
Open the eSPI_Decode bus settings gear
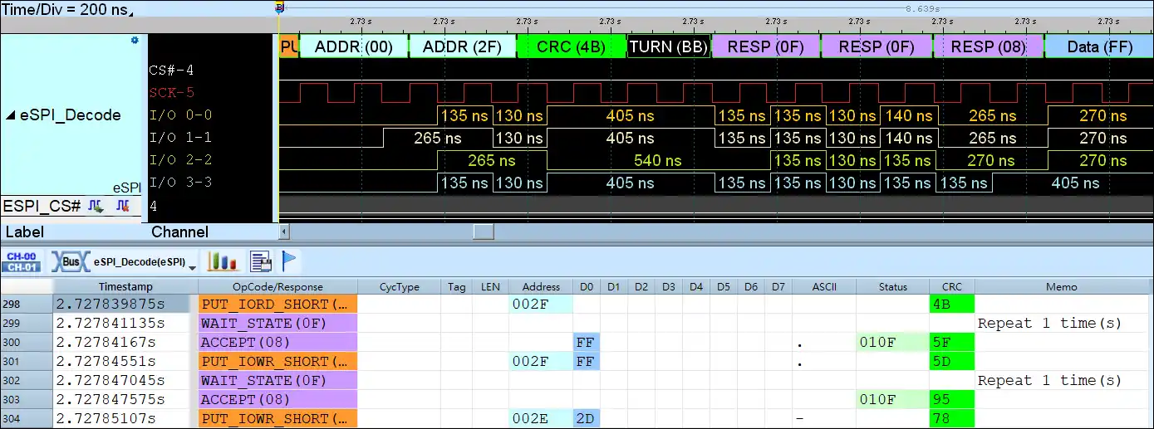(135, 40)
